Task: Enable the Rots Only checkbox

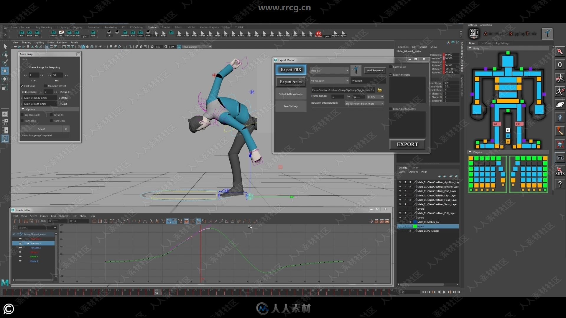Action: coord(51,121)
